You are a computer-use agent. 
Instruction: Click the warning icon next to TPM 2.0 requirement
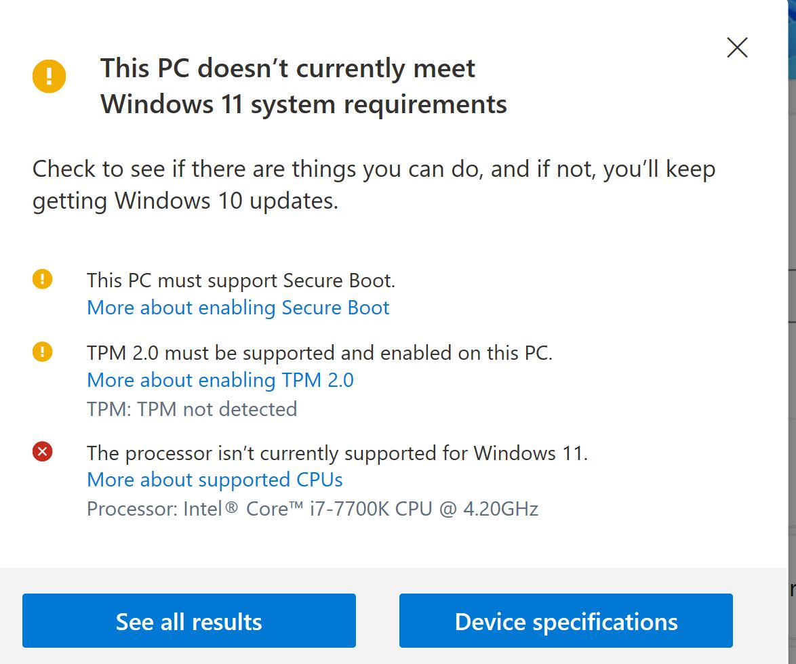[42, 352]
